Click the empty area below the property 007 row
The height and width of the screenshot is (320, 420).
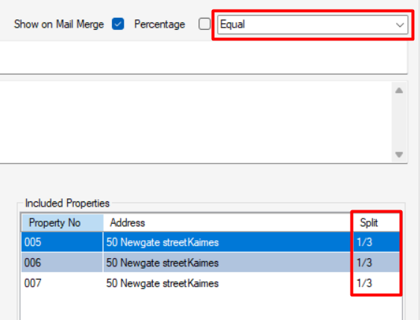pos(210,307)
